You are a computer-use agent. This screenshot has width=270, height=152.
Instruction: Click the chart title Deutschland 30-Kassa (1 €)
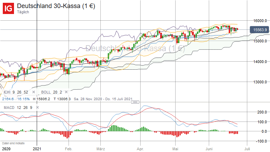56,6
